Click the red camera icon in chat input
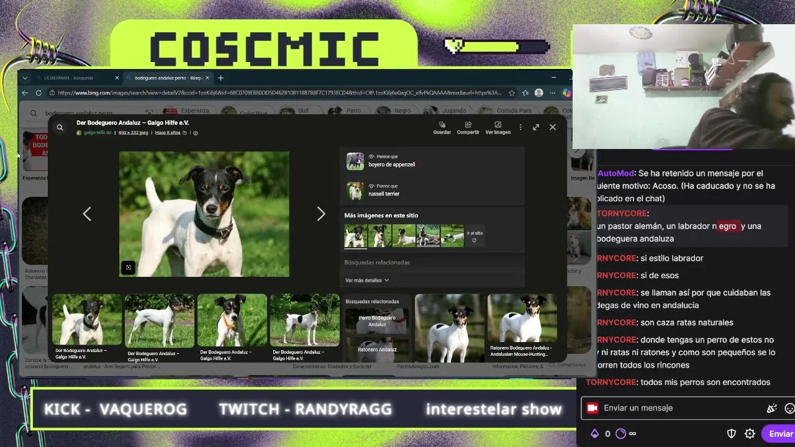The height and width of the screenshot is (447, 795). pos(592,408)
